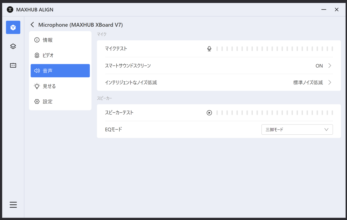This screenshot has height=220, width=347.
Task: Switch to the ビデオ tab
Action: click(60, 55)
